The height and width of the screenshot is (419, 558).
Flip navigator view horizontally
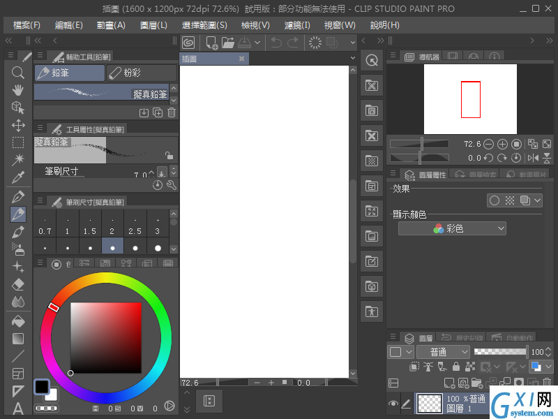tap(533, 158)
